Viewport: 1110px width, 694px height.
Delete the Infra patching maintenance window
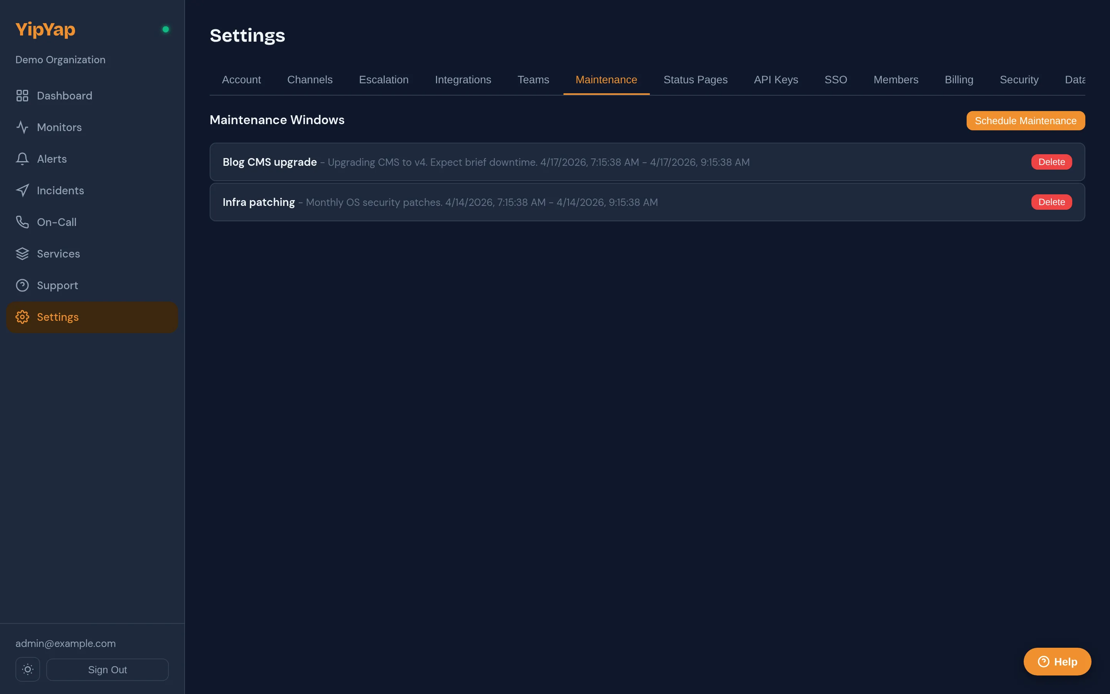pos(1051,202)
